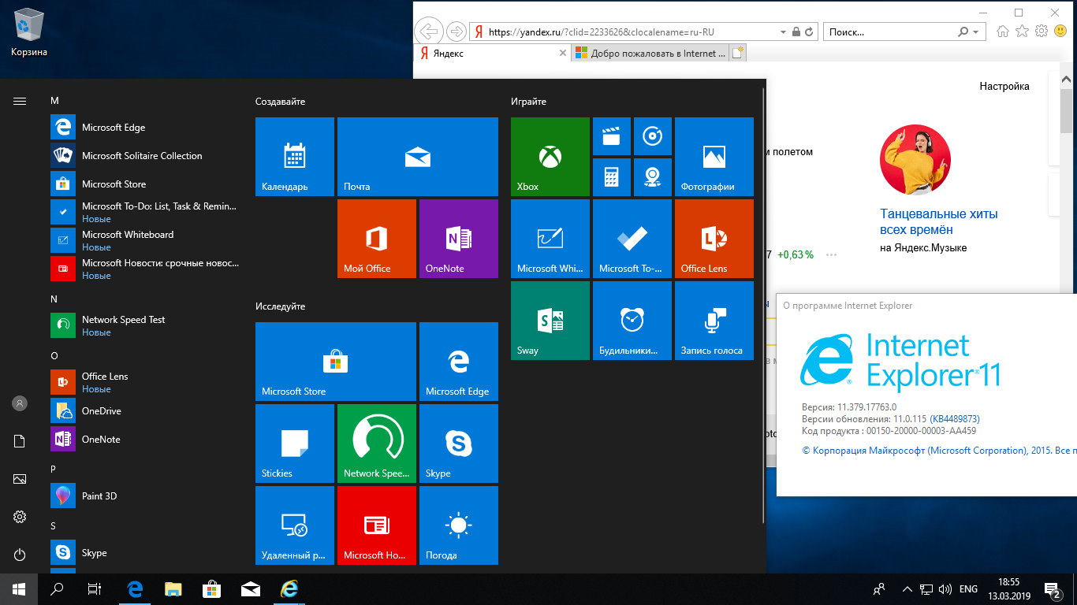
Task: Click the Настройка link on Yandex
Action: click(1004, 87)
